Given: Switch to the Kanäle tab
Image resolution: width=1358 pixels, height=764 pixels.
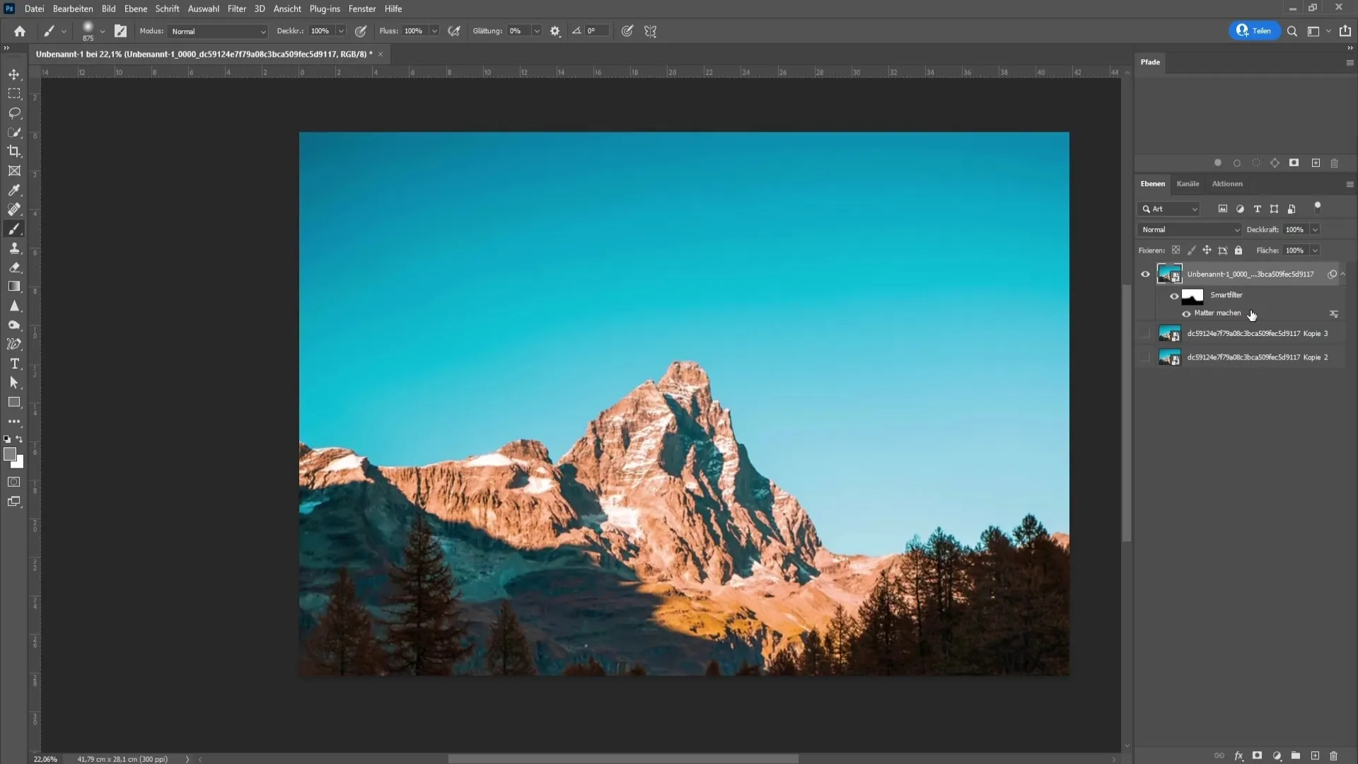Looking at the screenshot, I should 1188,183.
